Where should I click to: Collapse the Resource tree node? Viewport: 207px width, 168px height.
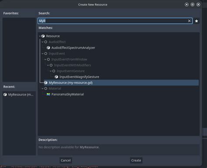[40, 36]
